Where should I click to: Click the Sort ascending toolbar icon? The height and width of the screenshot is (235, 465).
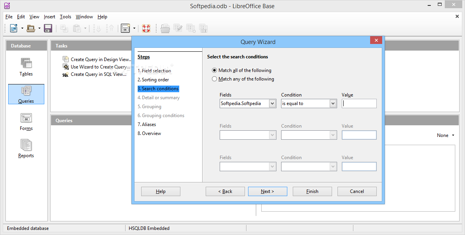tap(97, 28)
